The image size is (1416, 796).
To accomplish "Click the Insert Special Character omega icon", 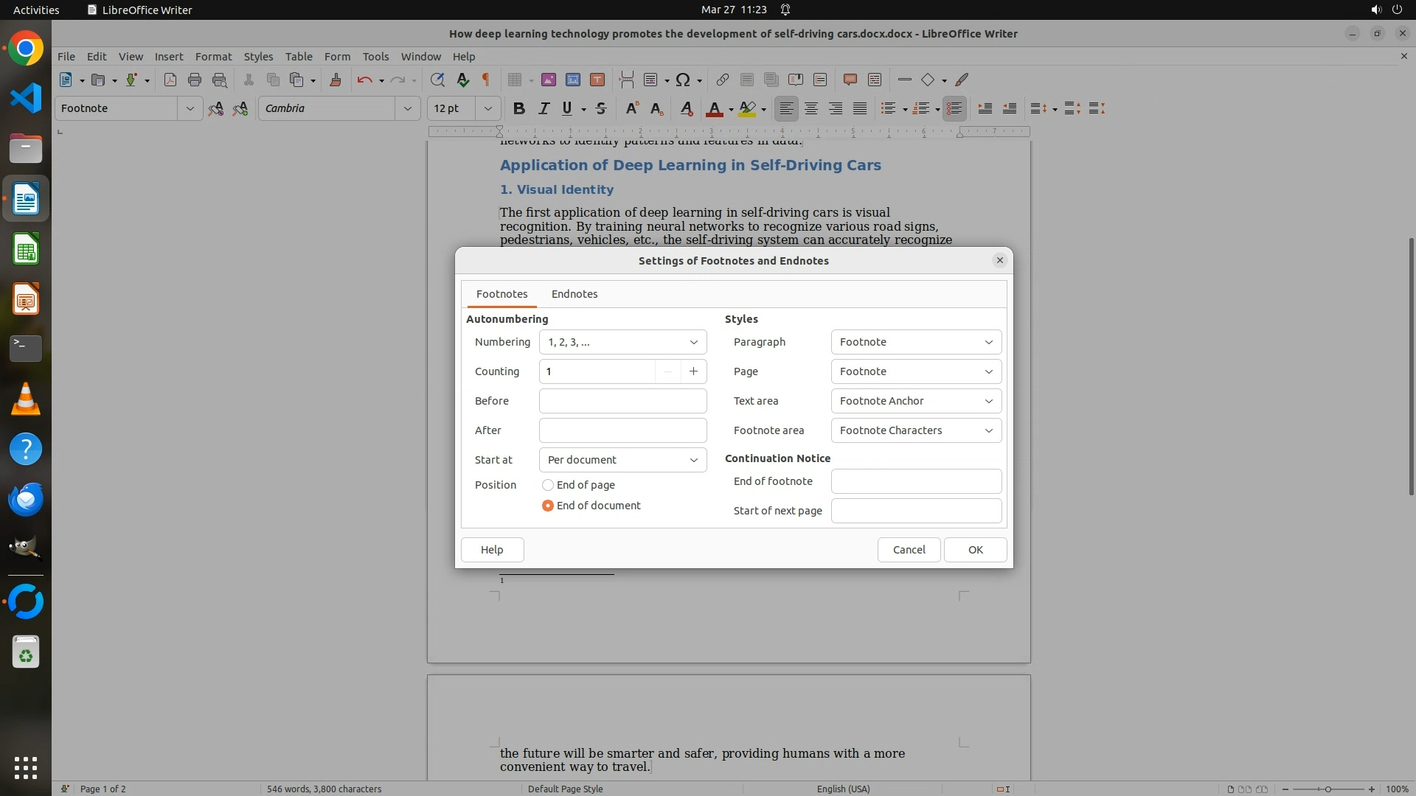I will [x=683, y=80].
